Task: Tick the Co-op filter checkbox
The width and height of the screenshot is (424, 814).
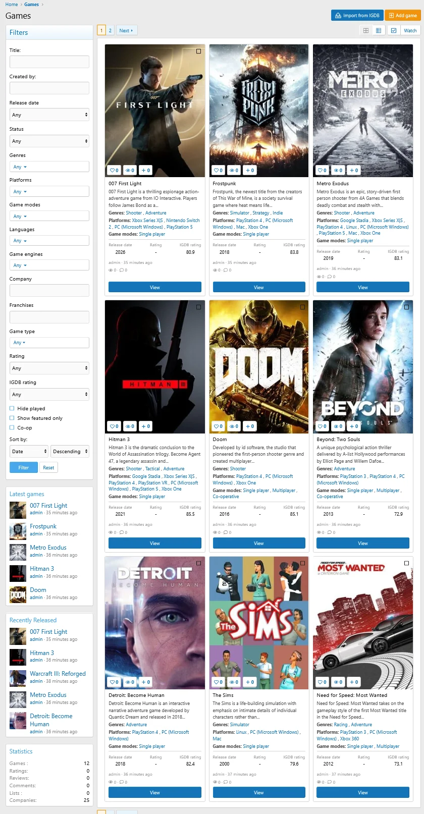Action: [x=12, y=427]
